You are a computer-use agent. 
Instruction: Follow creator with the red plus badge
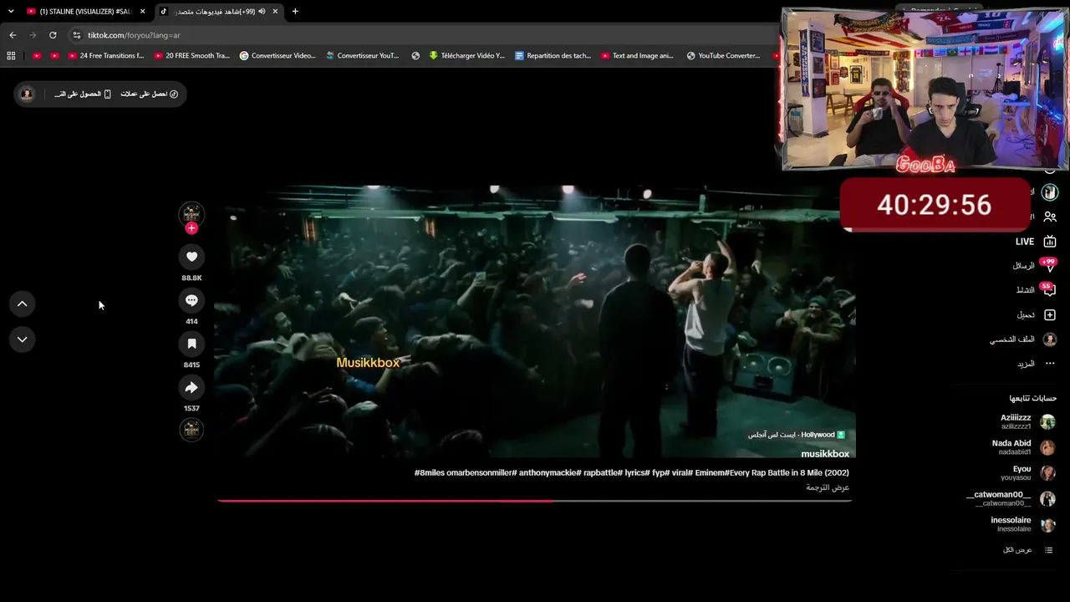coord(191,228)
